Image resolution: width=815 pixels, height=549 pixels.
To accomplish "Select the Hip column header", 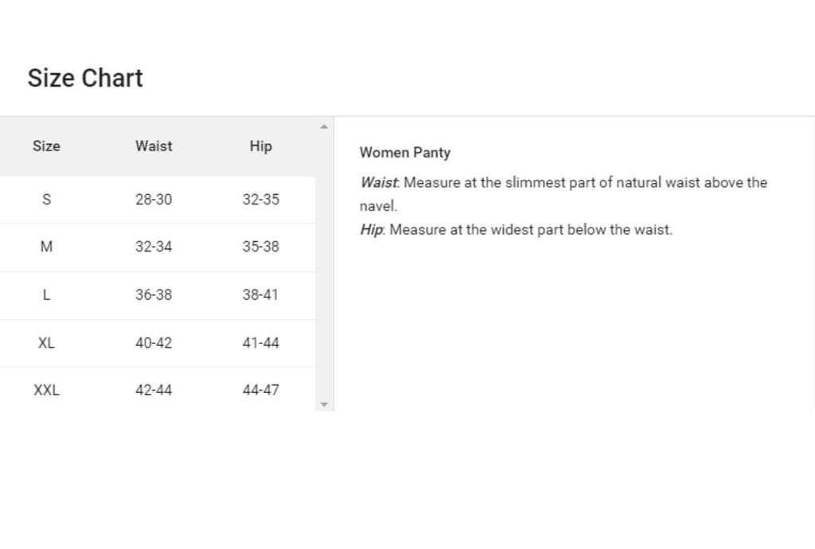I will [260, 146].
